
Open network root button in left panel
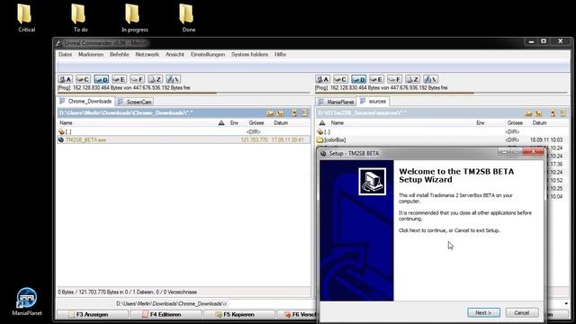point(173,79)
